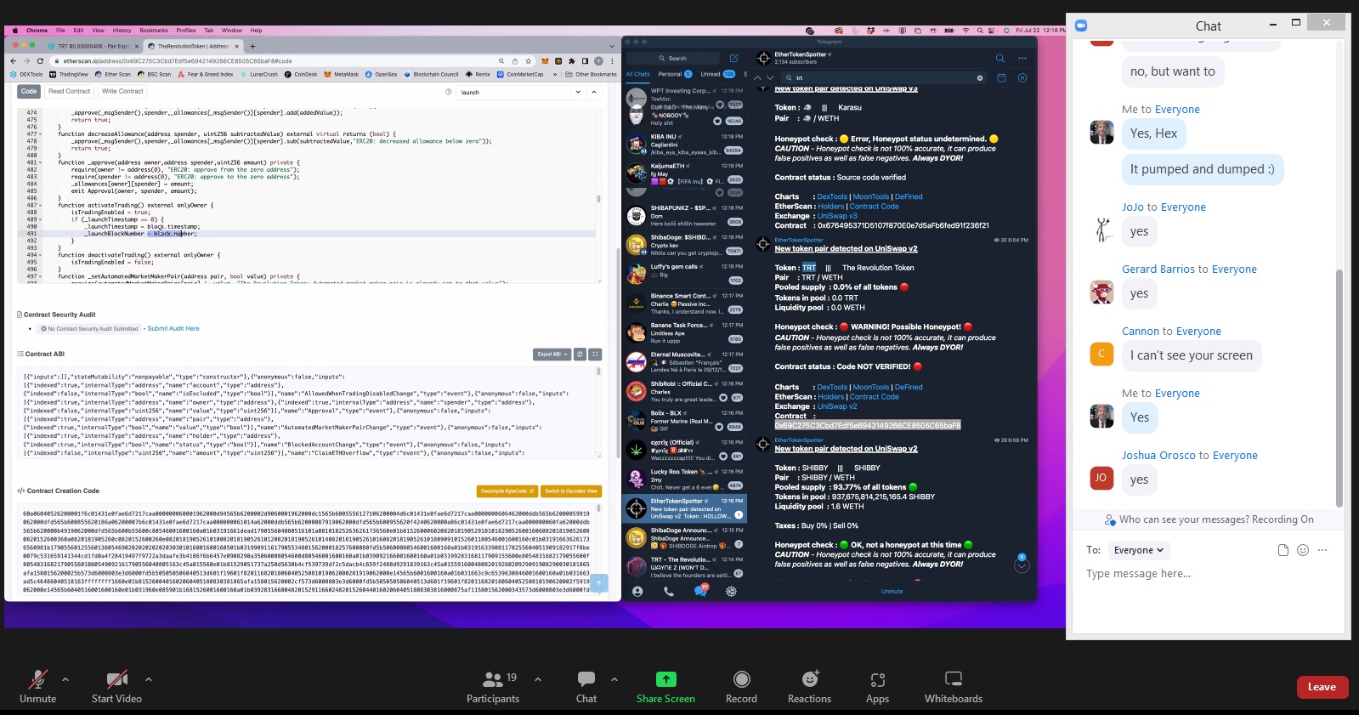Toggle the Zoom Chat panel from toolbar
Screen dimensions: 1359x715
pyautogui.click(x=586, y=687)
